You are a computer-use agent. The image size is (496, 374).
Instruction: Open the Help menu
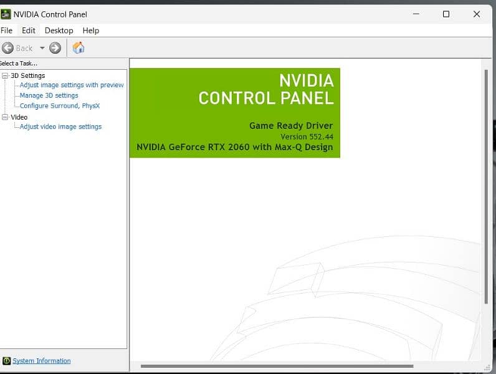pyautogui.click(x=91, y=30)
